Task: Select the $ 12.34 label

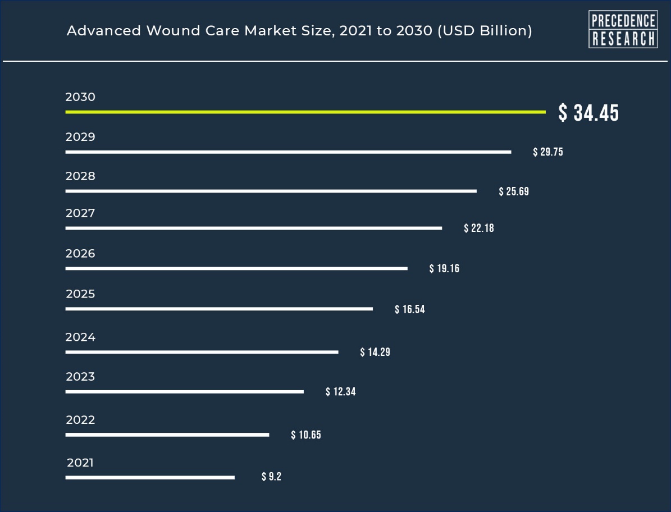Action: (341, 392)
